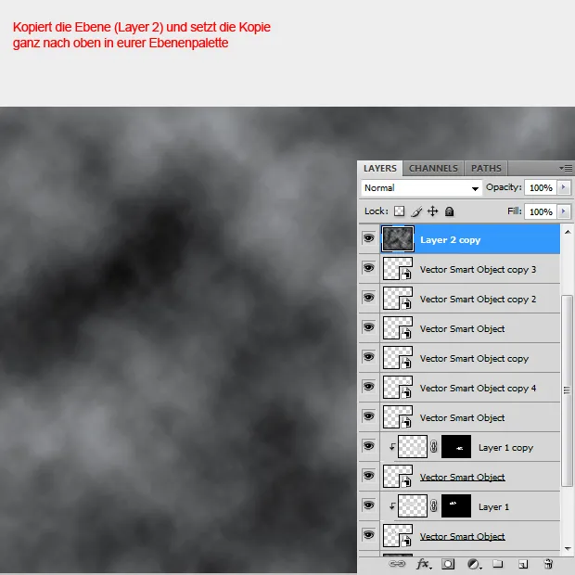Image resolution: width=575 pixels, height=575 pixels.
Task: Open the layer style fx menu
Action: click(423, 564)
